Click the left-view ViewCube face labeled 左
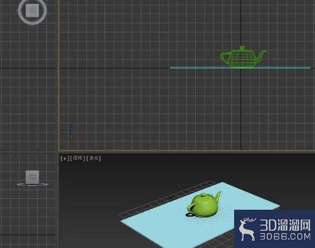This screenshot has width=315, height=248. click(x=32, y=177)
